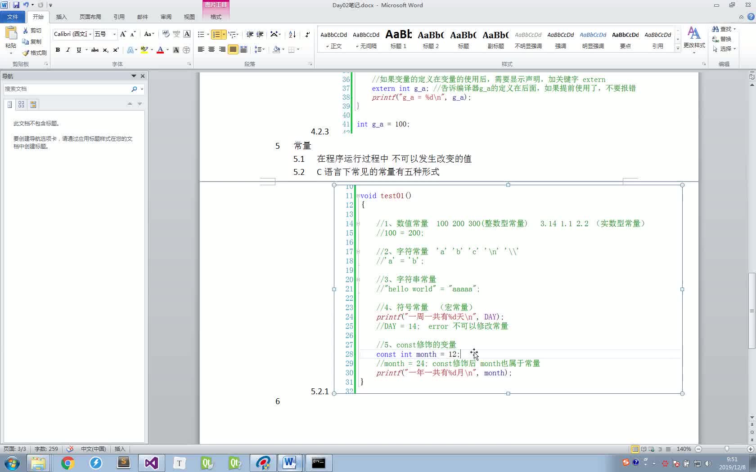The image size is (756, 472).
Task: Click the Phonetic Guide icon
Action: (176, 34)
